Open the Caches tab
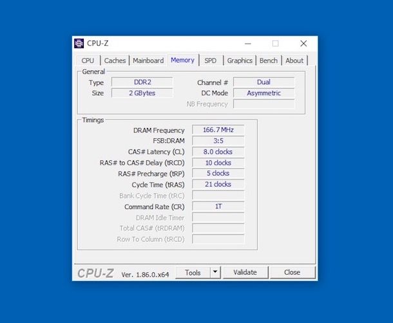Screen dimensions: 393x323 (x=115, y=60)
